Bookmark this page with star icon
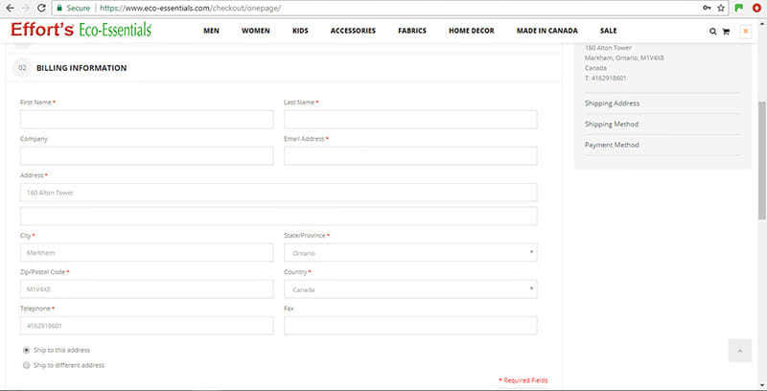Viewport: 767px width, 391px height. pyautogui.click(x=723, y=8)
